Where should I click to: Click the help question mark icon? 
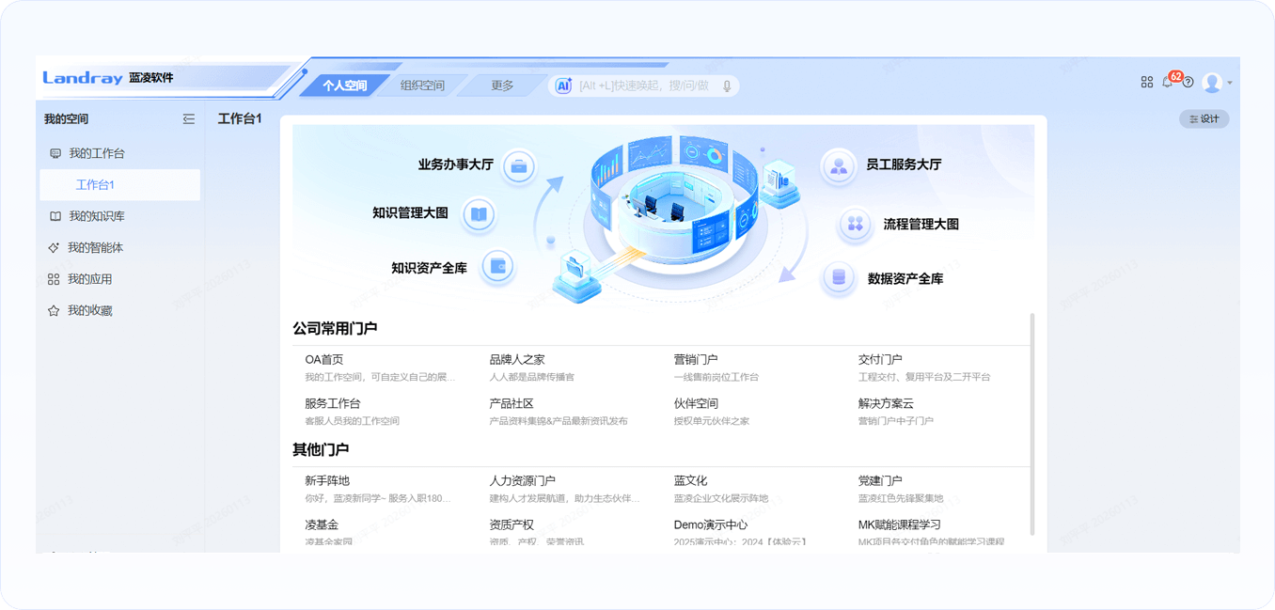(x=1188, y=83)
